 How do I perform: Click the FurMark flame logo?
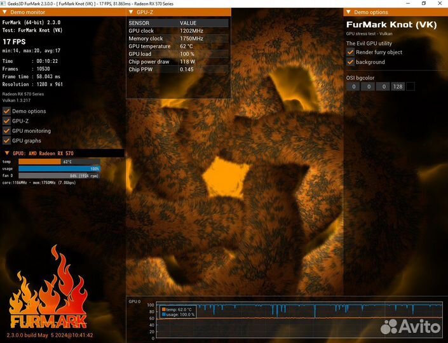(x=48, y=292)
